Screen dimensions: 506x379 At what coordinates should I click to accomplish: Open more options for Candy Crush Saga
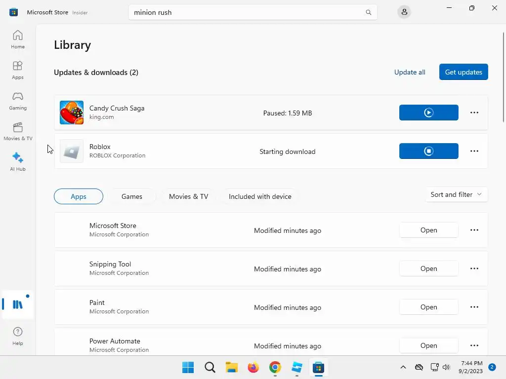coord(474,113)
